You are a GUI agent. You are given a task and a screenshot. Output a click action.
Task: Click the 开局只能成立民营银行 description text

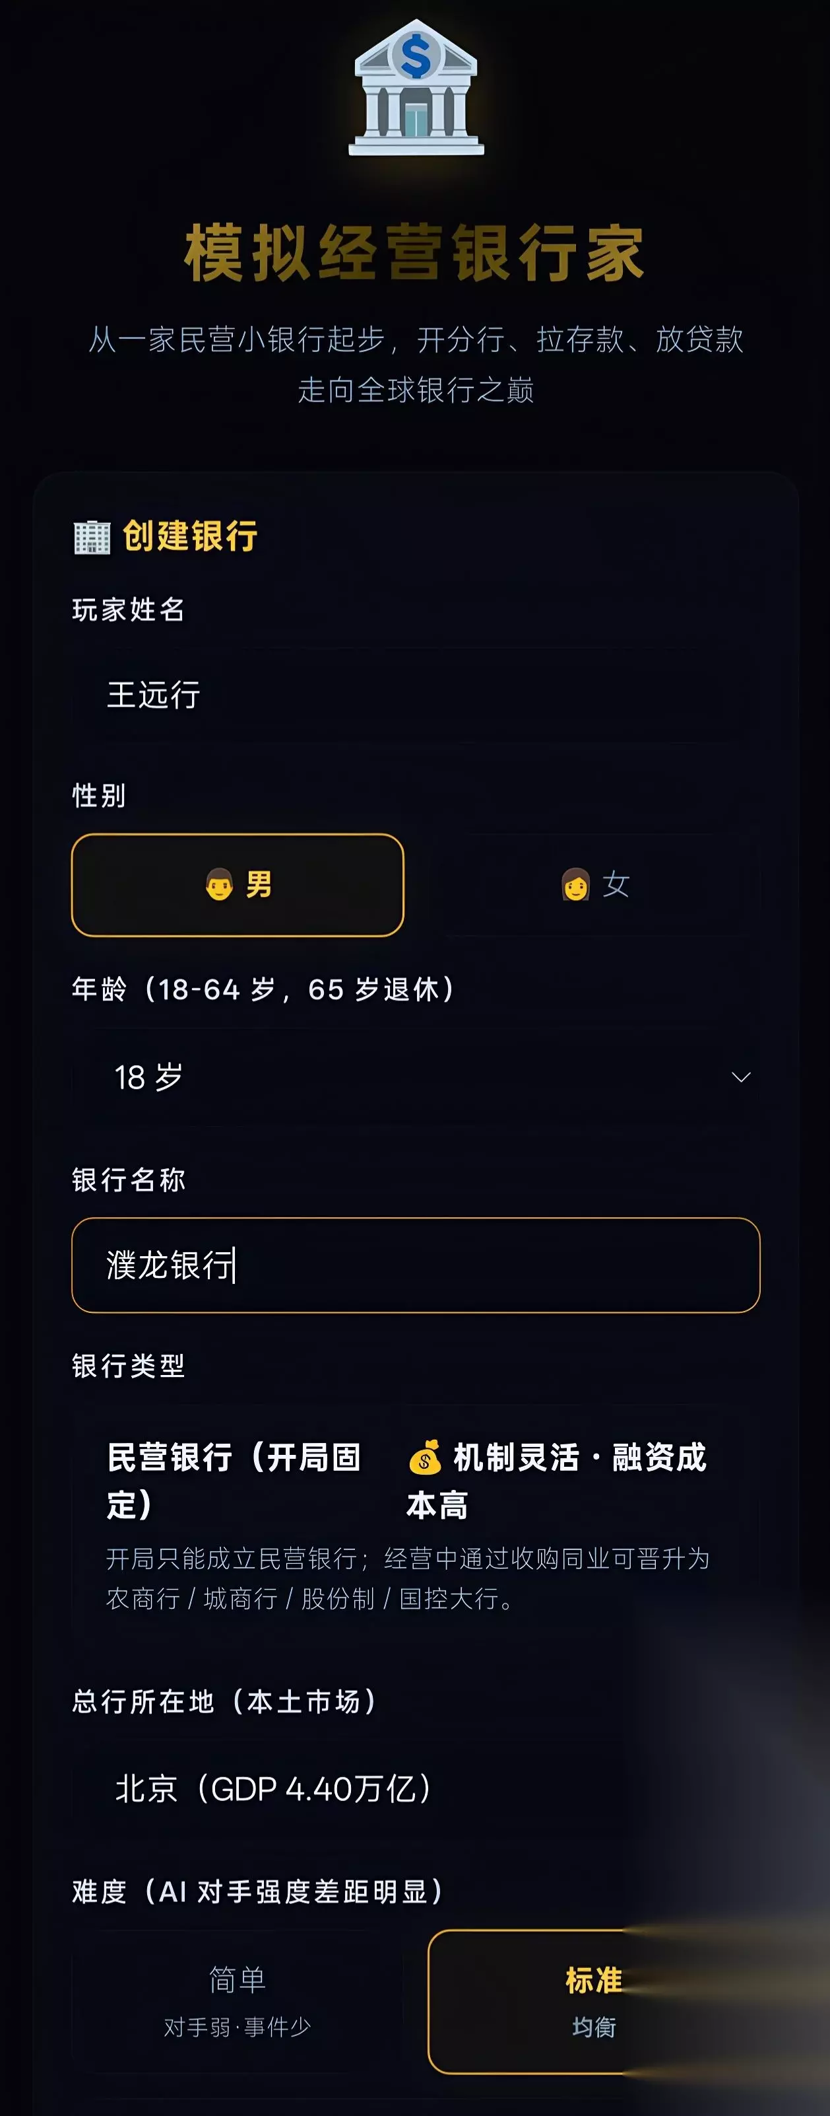click(x=409, y=1578)
